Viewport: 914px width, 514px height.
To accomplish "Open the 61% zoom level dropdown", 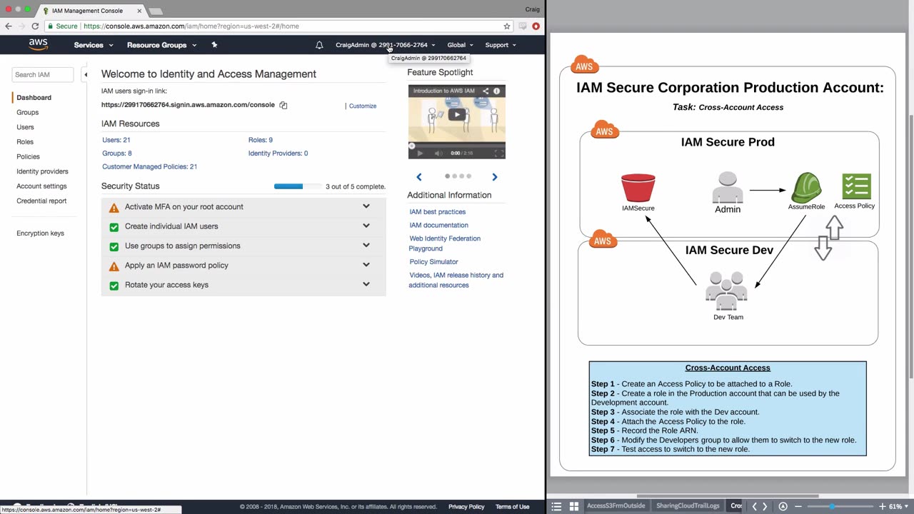I will 898,506.
